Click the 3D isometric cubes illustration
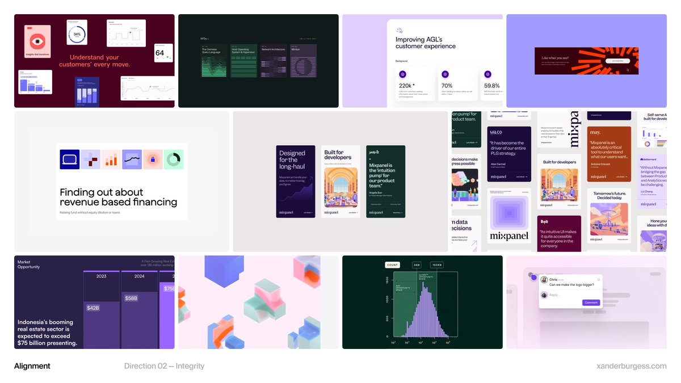 pos(258,302)
